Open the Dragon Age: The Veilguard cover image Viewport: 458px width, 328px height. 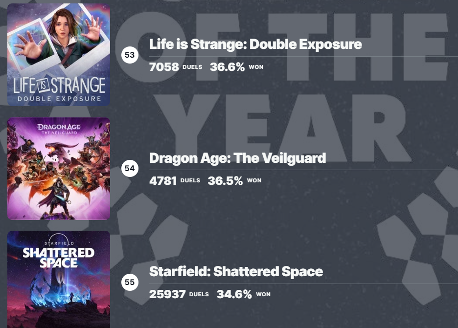tap(59, 169)
